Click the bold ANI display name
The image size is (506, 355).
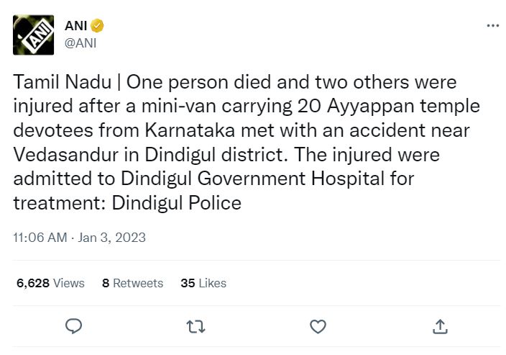click(x=76, y=25)
